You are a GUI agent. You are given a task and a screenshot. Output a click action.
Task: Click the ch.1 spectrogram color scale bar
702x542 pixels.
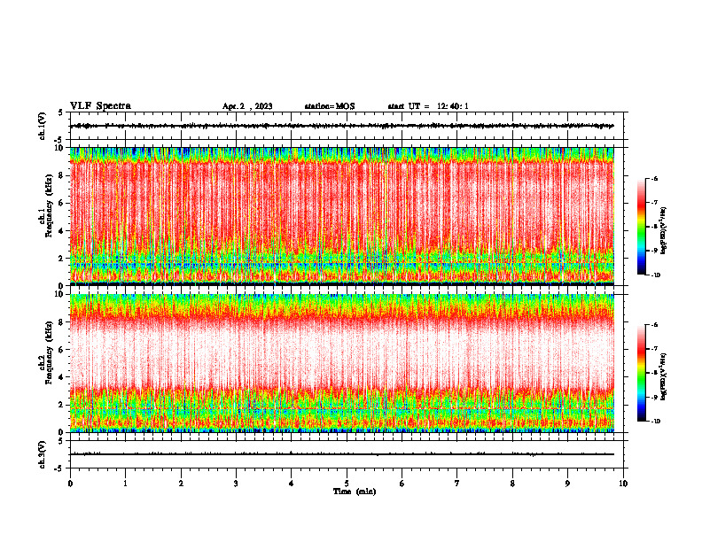click(x=641, y=227)
